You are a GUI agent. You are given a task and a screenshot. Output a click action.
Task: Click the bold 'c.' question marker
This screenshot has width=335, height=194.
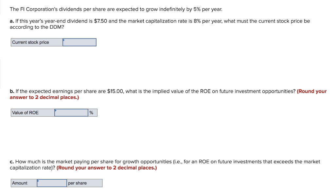12,162
